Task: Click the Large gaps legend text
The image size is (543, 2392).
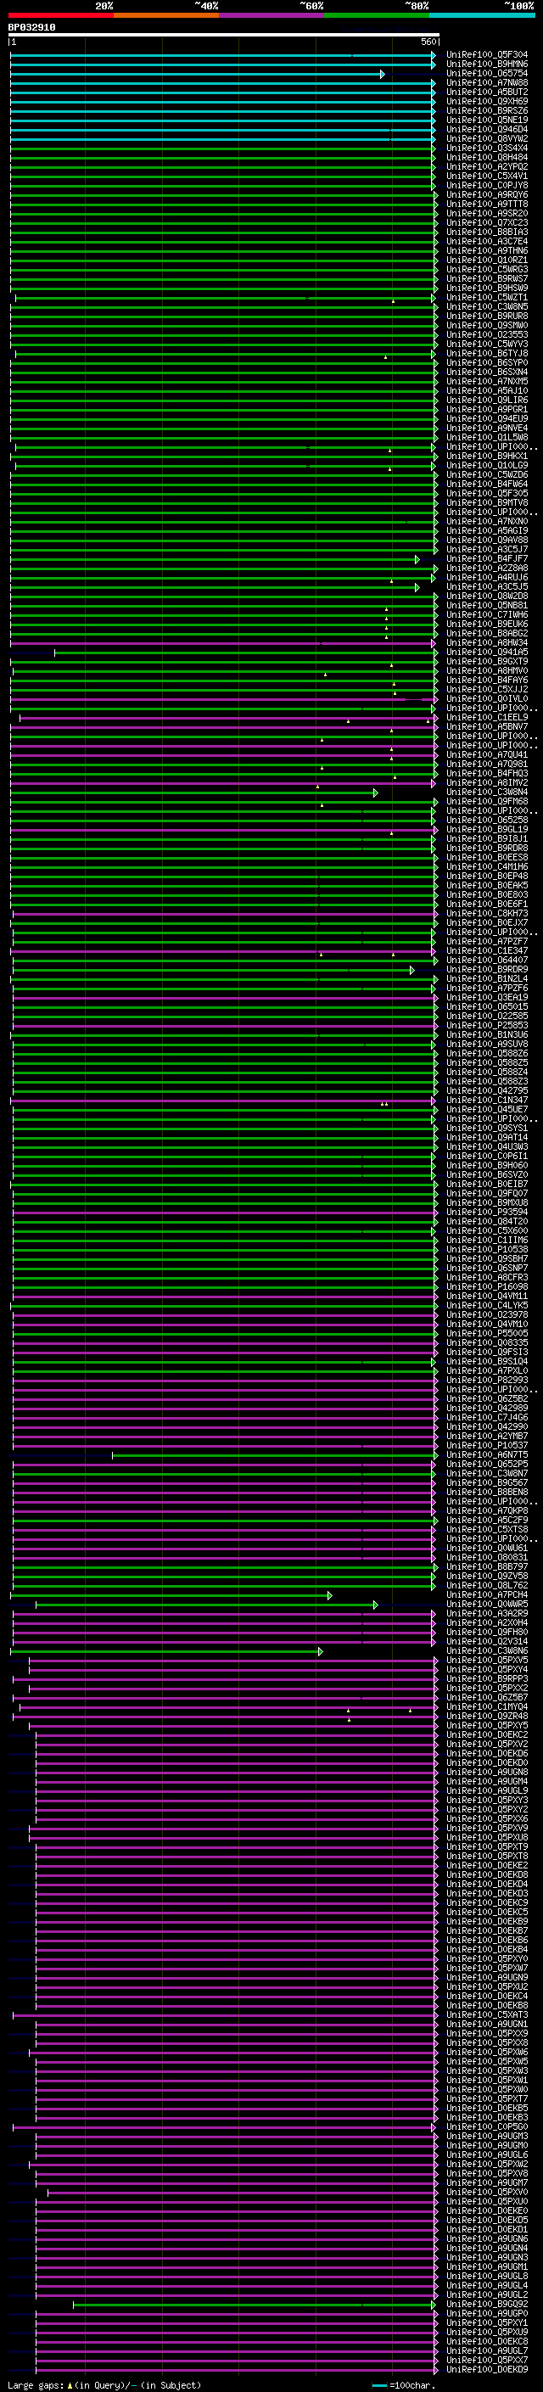Action: click(x=36, y=2384)
